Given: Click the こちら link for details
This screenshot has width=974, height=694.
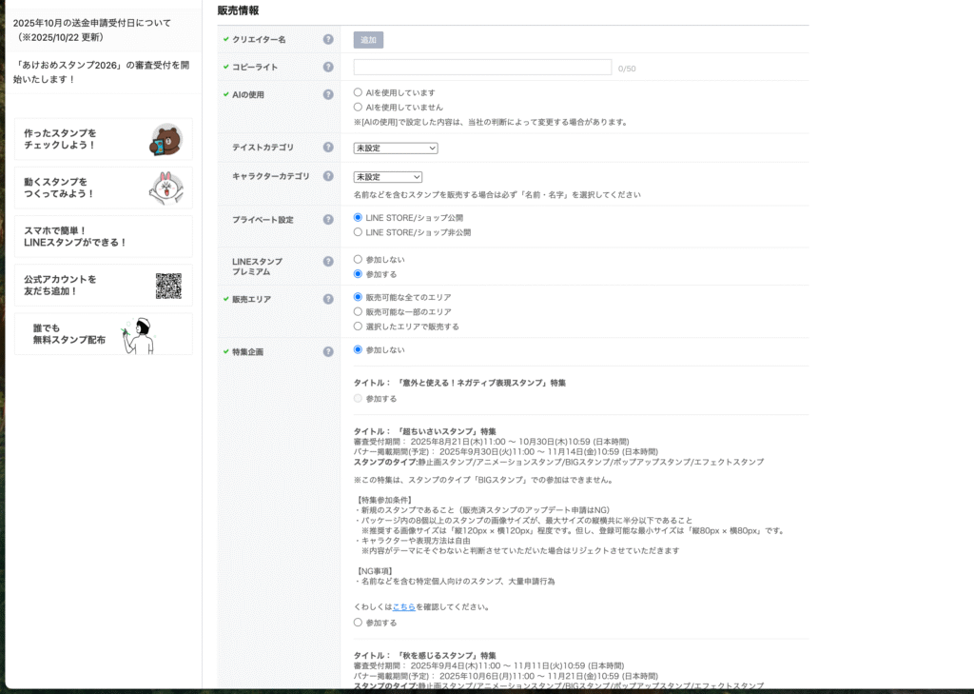Looking at the screenshot, I should [x=404, y=607].
